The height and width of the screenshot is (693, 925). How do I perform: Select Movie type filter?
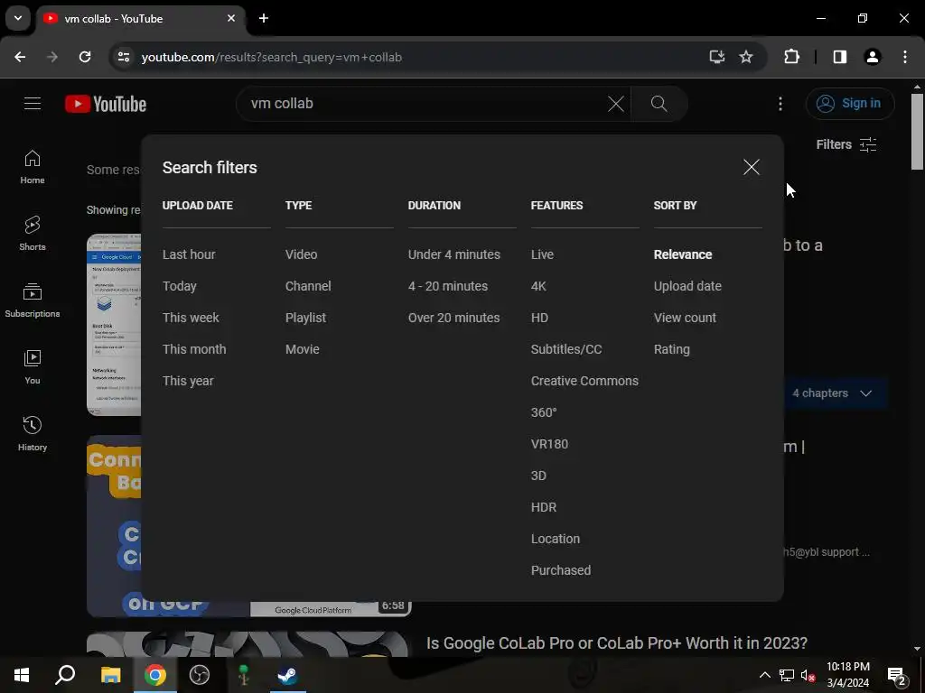pos(302,349)
